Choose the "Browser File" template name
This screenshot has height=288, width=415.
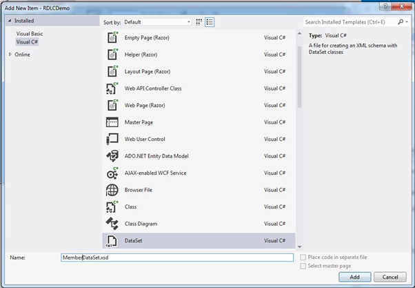(138, 190)
